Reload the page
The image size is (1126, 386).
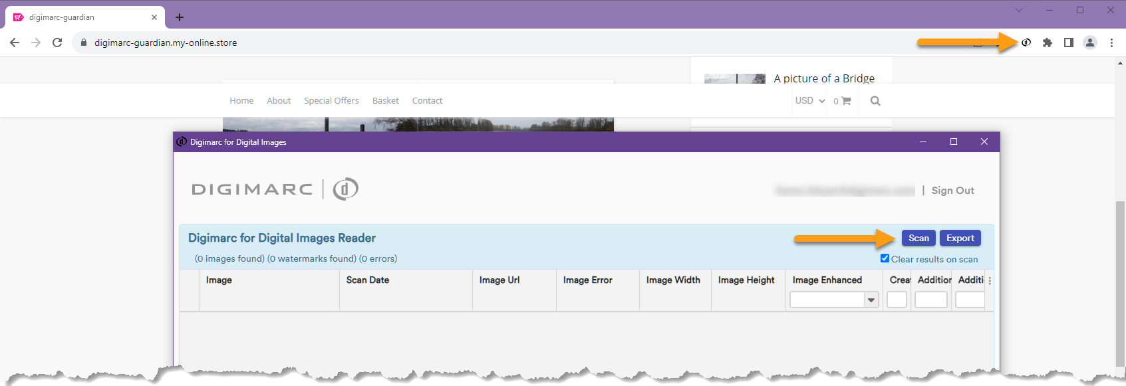(x=57, y=43)
